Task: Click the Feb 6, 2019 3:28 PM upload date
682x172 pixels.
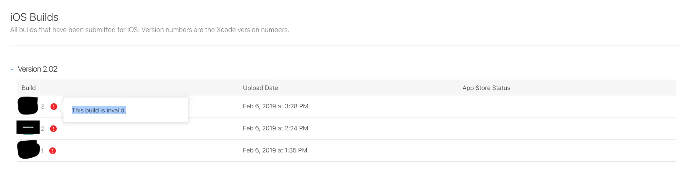Action: point(275,106)
